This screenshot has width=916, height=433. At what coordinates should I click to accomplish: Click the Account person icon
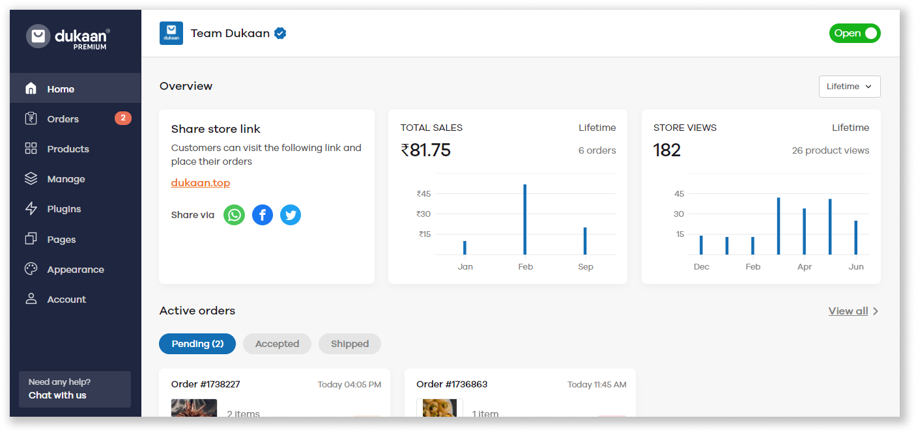31,299
